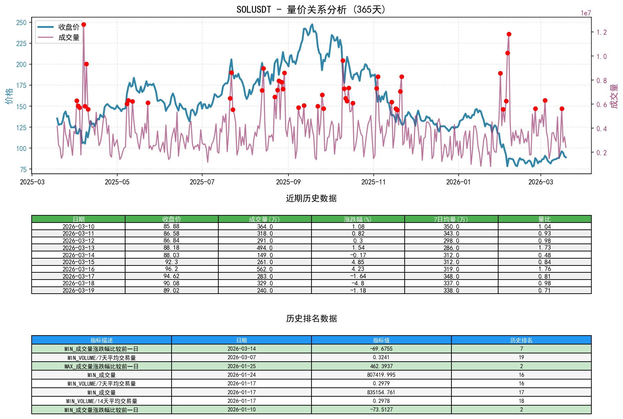Click the red marker at peak price near 250
The height and width of the screenshot is (419, 623).
[84, 24]
